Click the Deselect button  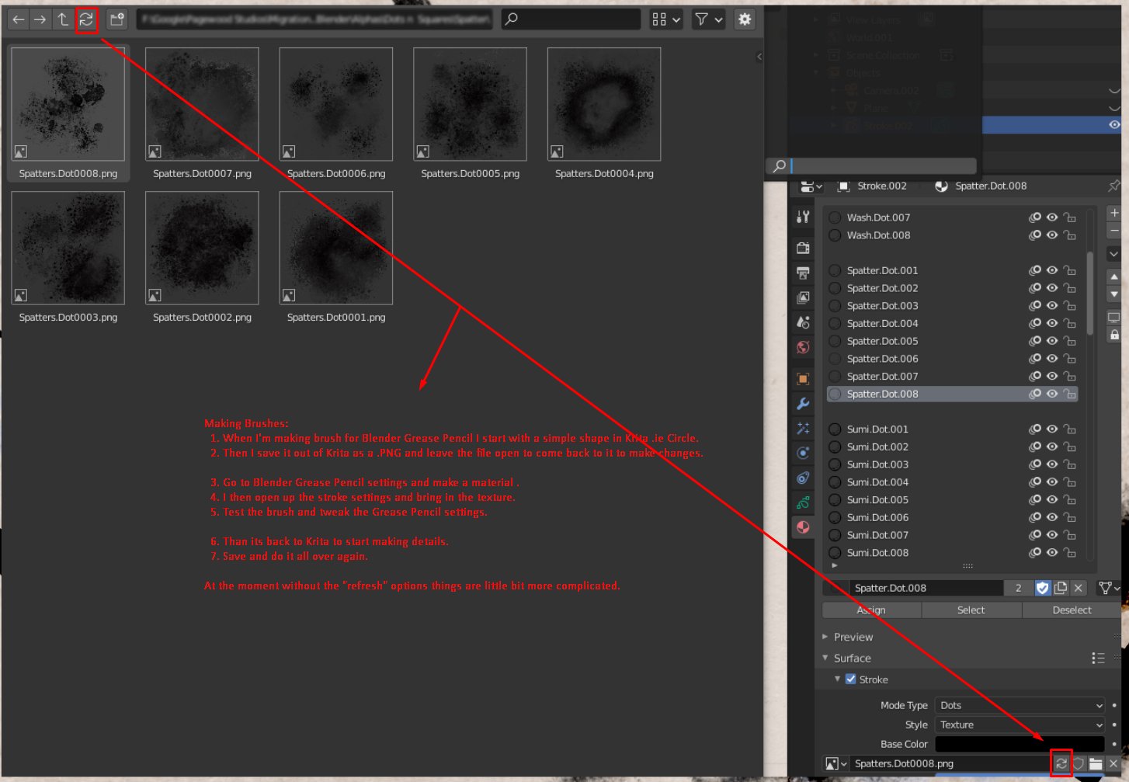1072,610
